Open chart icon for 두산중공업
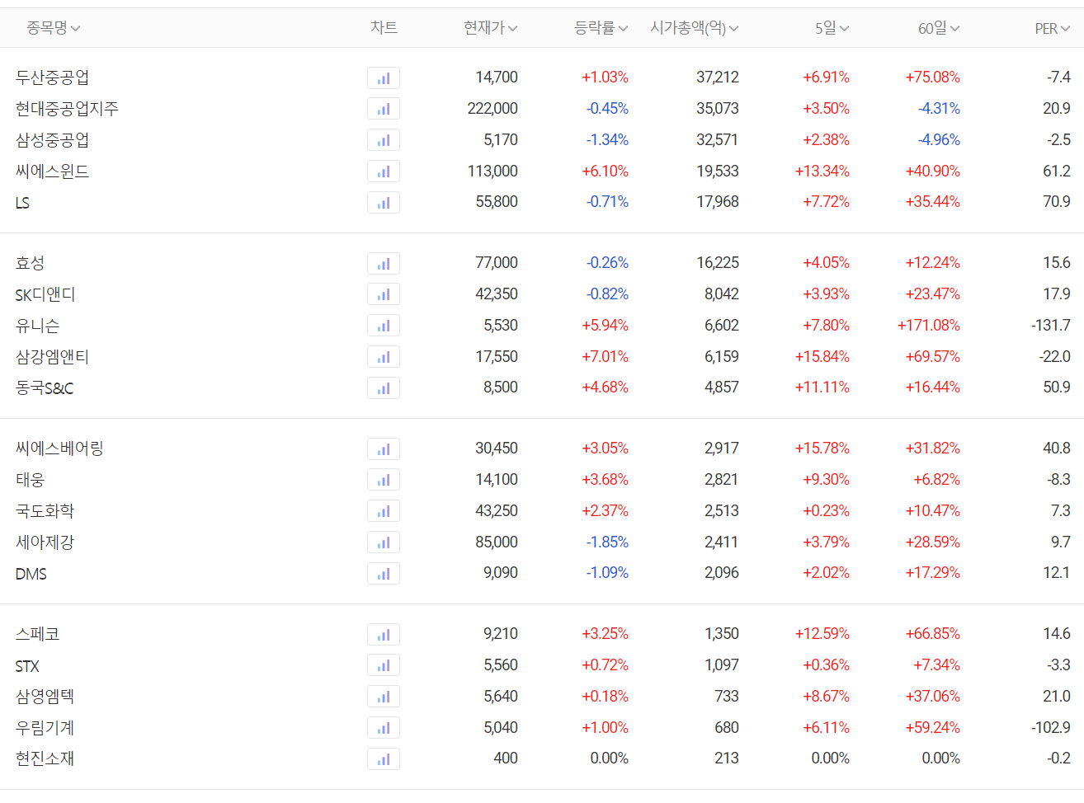This screenshot has width=1084, height=803. pyautogui.click(x=384, y=78)
